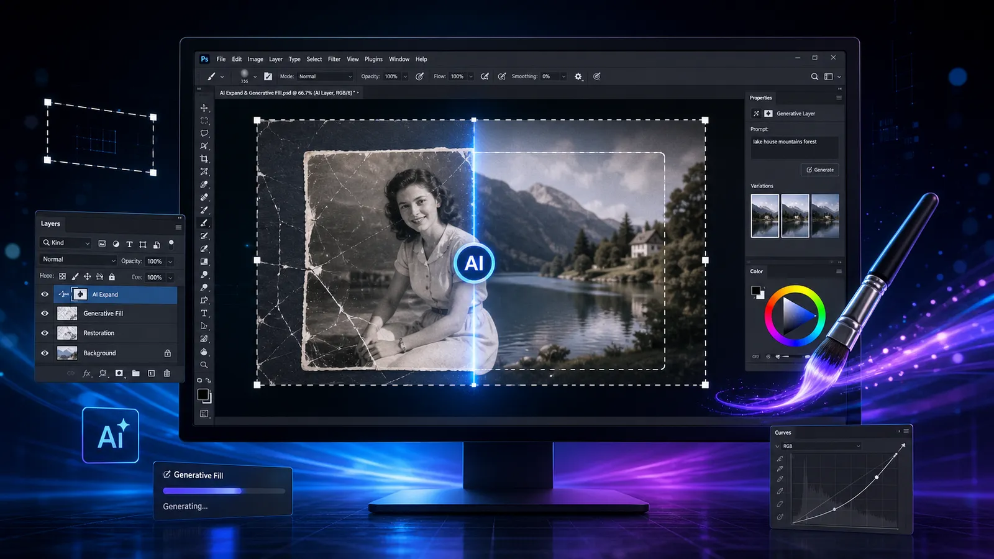Image resolution: width=994 pixels, height=559 pixels.
Task: Open the Flow dropdown arrow
Action: coord(471,76)
